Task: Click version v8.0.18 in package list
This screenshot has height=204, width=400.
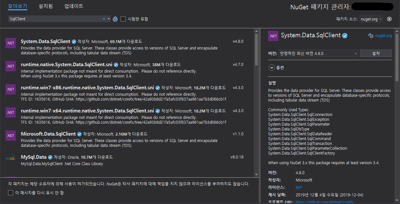Action: 237,157
